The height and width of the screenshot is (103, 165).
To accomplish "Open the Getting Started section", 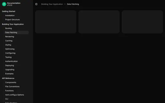I will [9, 11].
